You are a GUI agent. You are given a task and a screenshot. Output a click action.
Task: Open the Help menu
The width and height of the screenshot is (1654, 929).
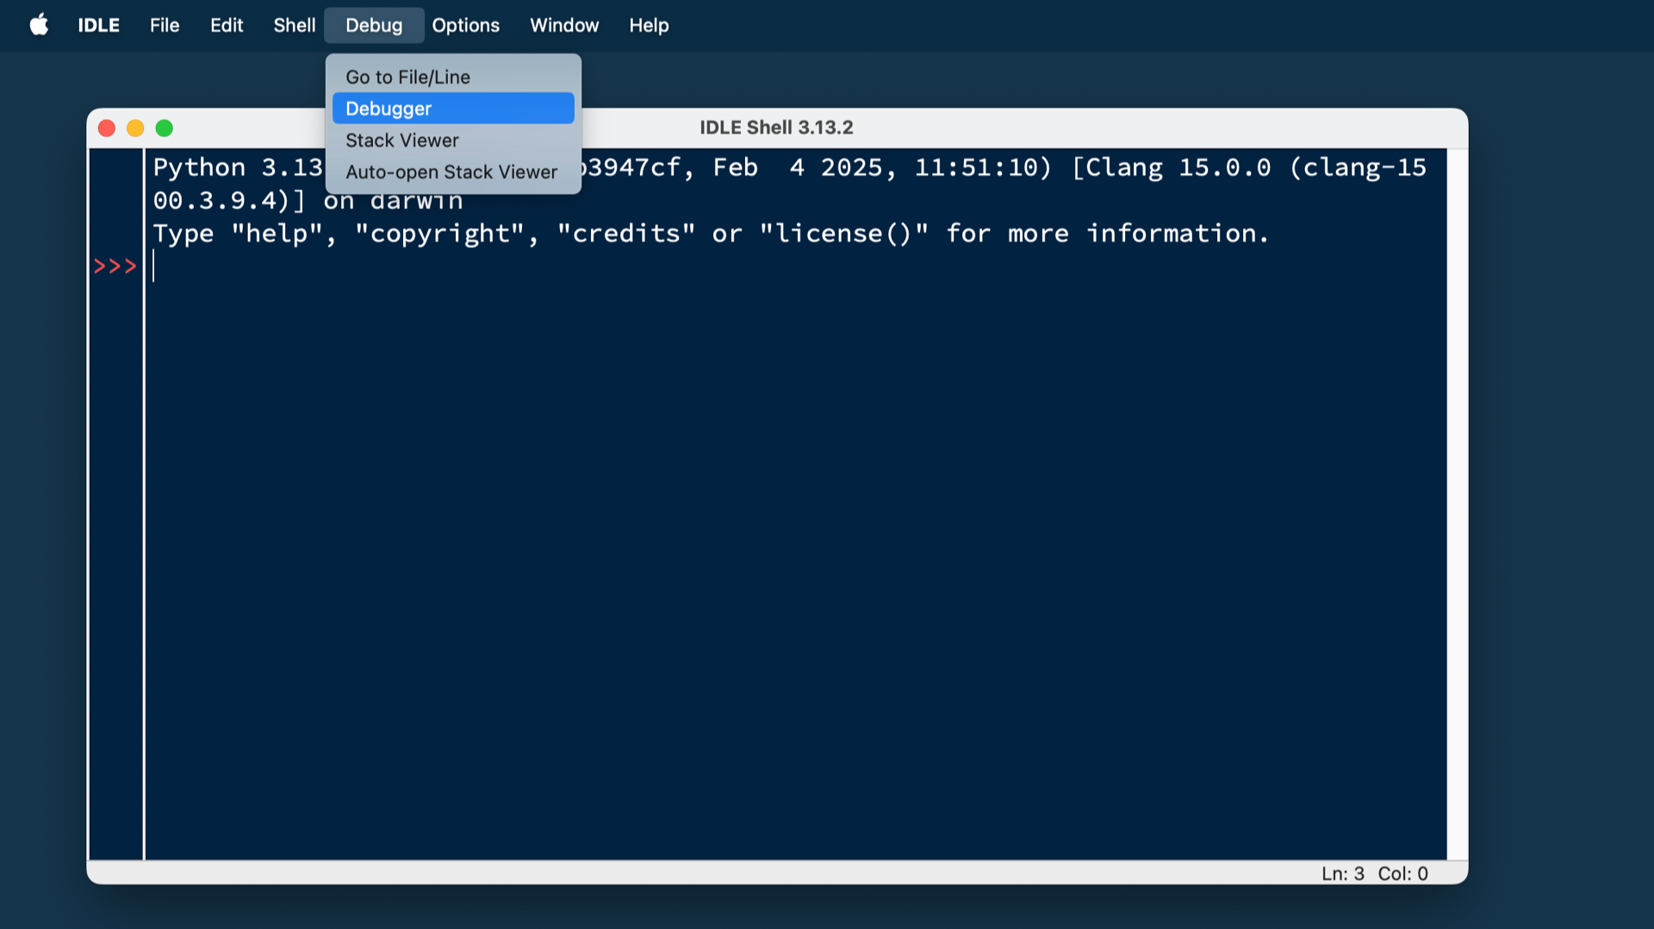pyautogui.click(x=649, y=25)
